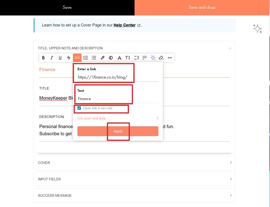Screen dimensions: 270x207
Task: Open the font size tool
Action: [128, 58]
